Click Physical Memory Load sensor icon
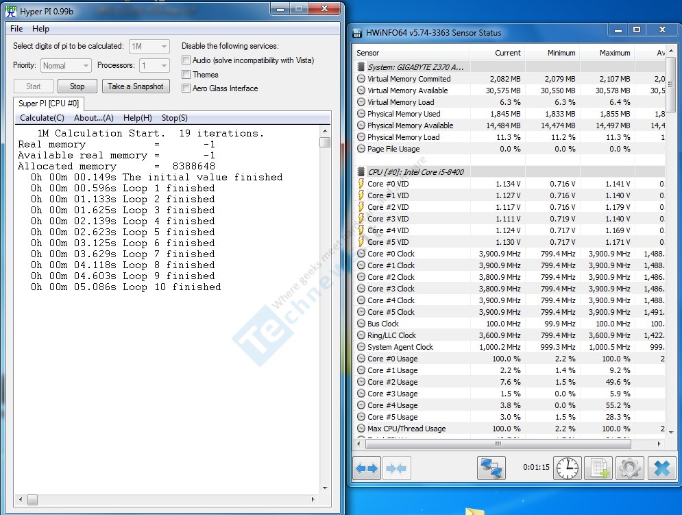 pyautogui.click(x=361, y=137)
